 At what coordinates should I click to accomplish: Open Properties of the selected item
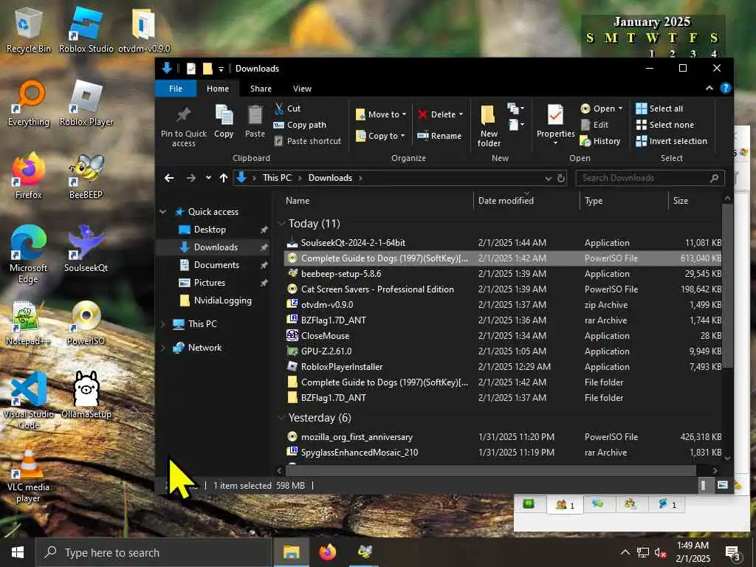pos(555,124)
